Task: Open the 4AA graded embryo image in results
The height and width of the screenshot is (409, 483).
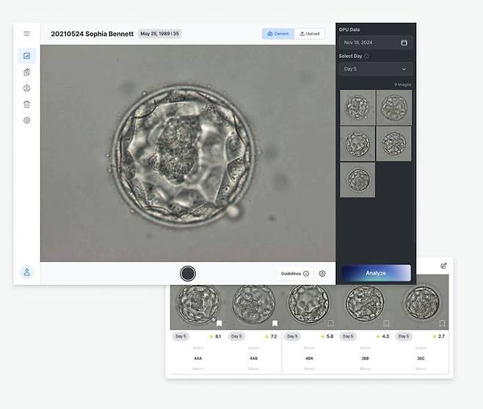Action: pyautogui.click(x=197, y=305)
